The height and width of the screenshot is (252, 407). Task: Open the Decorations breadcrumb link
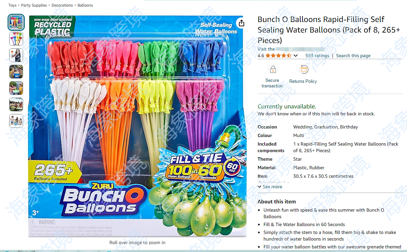(x=62, y=5)
